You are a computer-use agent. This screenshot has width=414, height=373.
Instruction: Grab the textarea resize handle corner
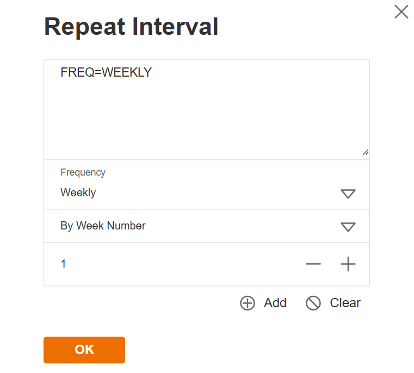coord(366,153)
